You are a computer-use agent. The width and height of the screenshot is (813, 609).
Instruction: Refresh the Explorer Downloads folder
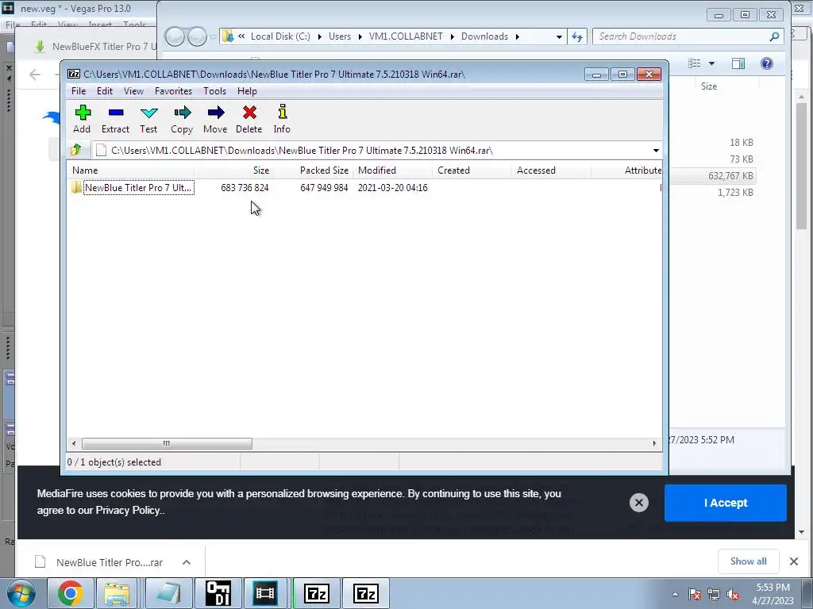tap(577, 36)
